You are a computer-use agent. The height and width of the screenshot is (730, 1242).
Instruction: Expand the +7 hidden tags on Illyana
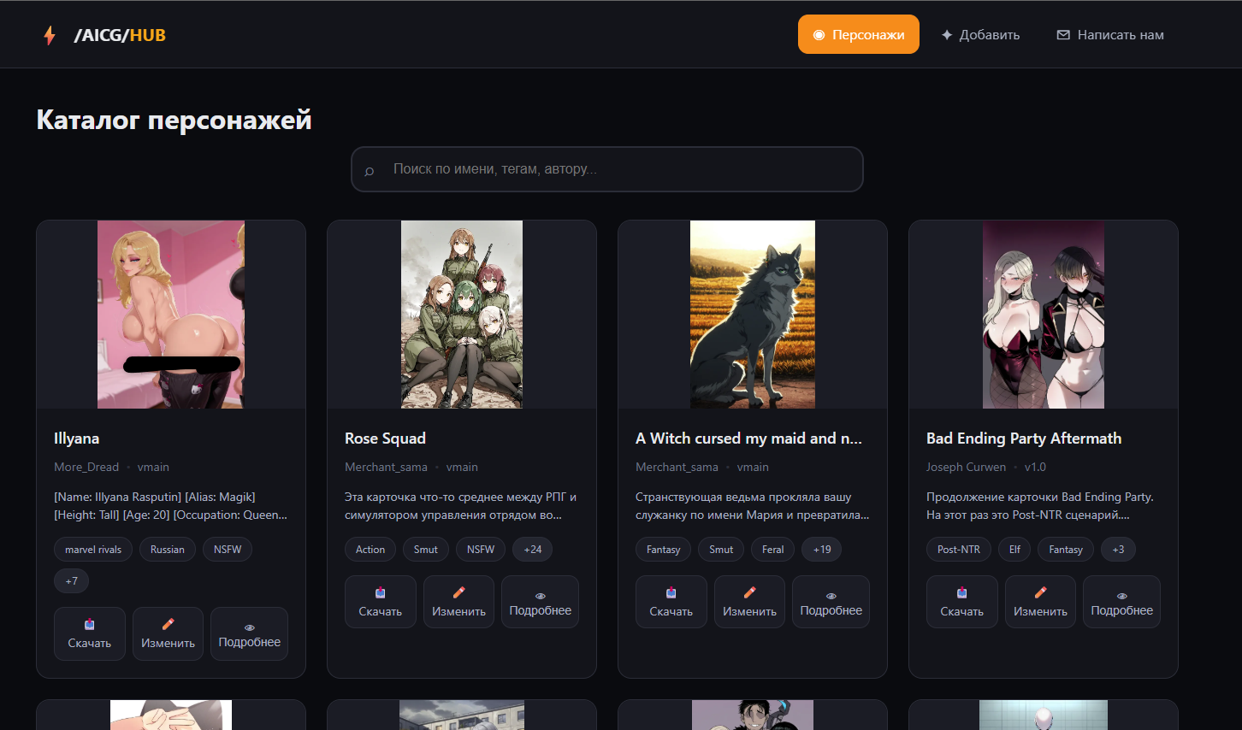(x=71, y=581)
